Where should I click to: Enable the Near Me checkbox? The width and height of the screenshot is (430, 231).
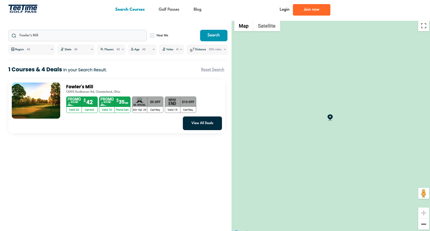point(152,36)
